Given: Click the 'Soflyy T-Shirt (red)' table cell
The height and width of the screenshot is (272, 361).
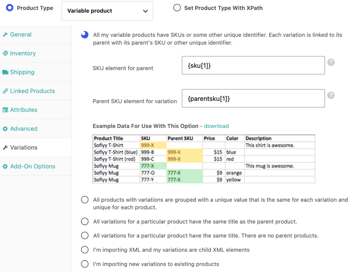Looking at the screenshot, I should point(116,159).
